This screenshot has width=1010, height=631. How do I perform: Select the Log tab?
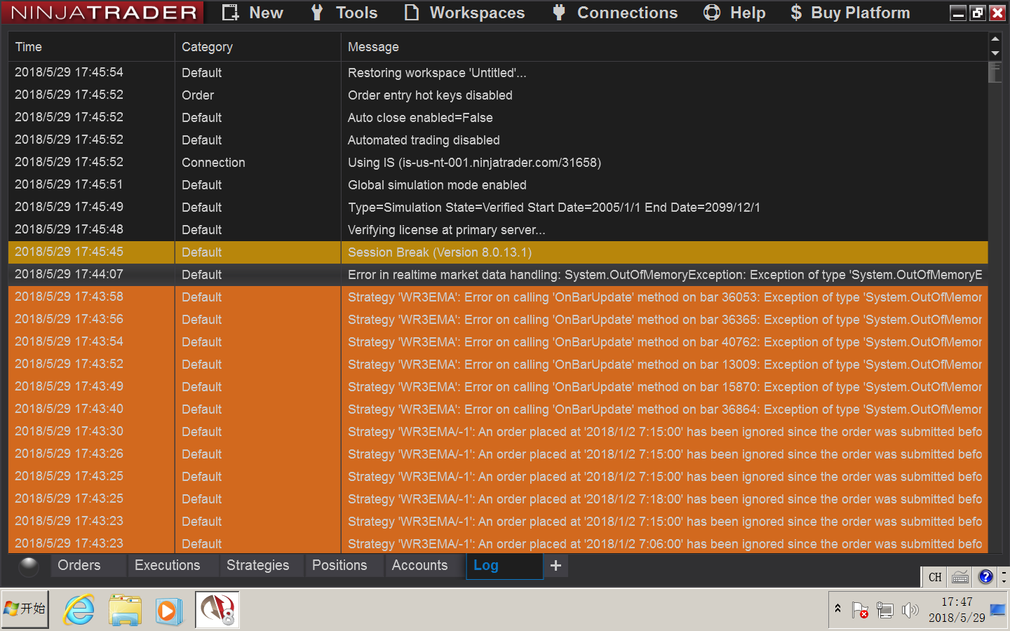(x=504, y=566)
